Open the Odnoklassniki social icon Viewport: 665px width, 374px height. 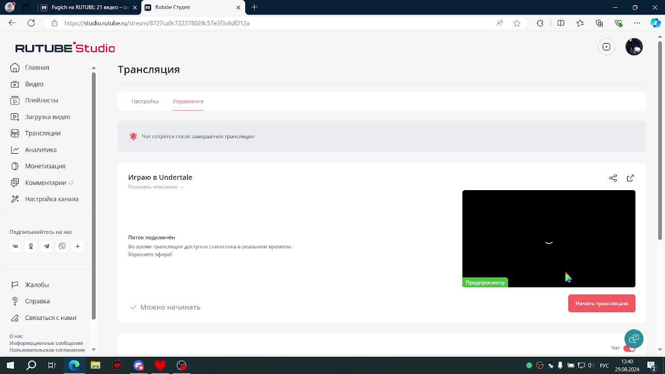pyautogui.click(x=31, y=246)
